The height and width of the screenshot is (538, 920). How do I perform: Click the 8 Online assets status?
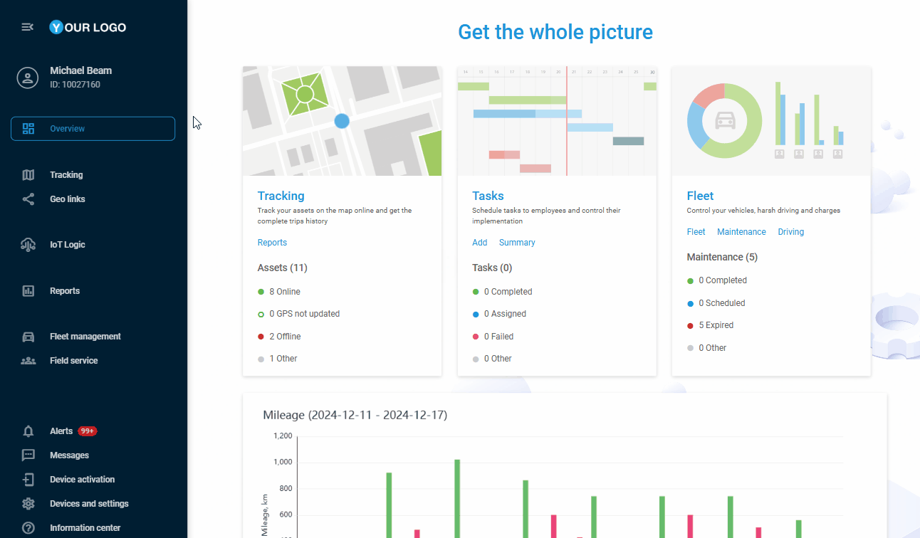(x=279, y=292)
